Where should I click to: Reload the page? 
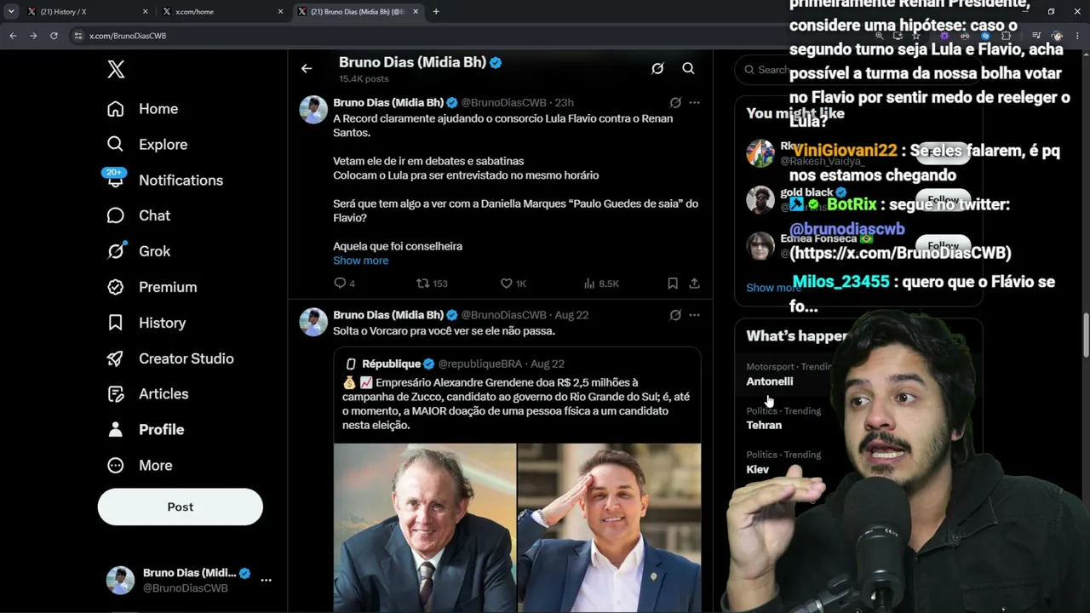54,36
